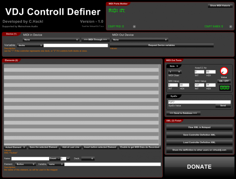236x179 pixels.
Task: Click the green 000 value display
Action: [225, 88]
